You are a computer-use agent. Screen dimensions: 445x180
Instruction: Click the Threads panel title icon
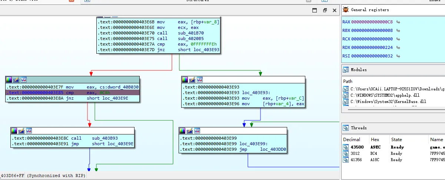point(346,128)
